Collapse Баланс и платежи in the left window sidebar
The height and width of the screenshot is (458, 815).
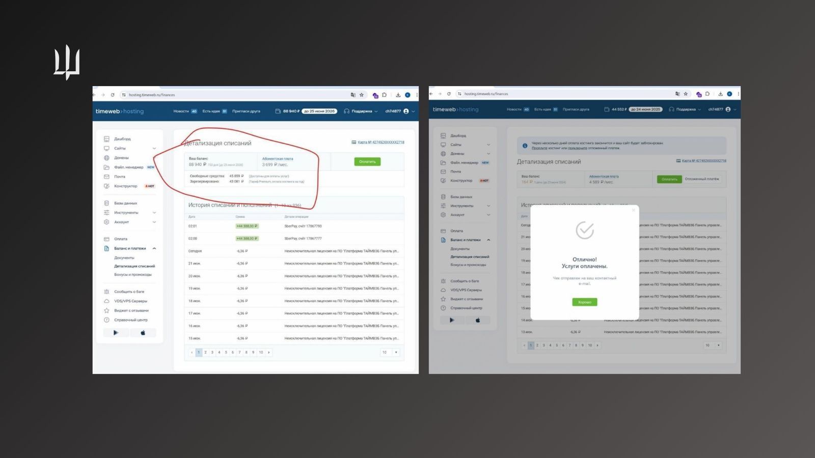point(154,248)
